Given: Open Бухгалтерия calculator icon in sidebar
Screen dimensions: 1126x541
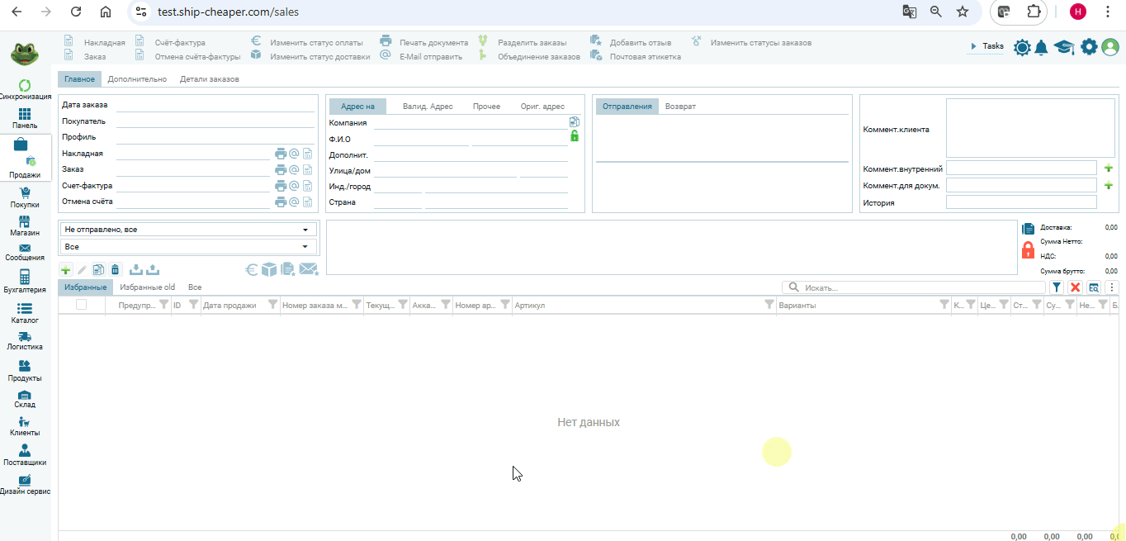Looking at the screenshot, I should 25,277.
